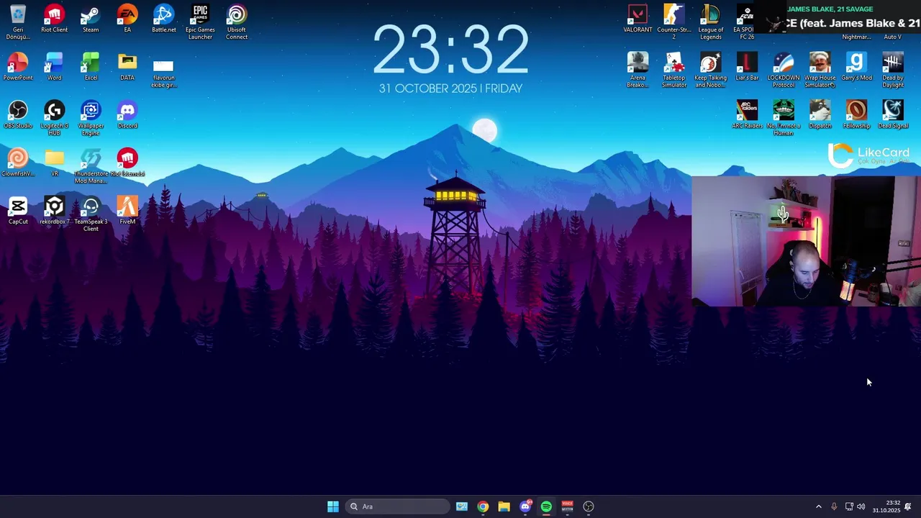The width and height of the screenshot is (921, 518).
Task: Select TeamSpeak 3 Client shortcut
Action: coord(91,214)
